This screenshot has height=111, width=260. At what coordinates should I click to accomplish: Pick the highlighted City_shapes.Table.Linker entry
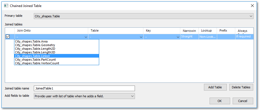(57, 56)
